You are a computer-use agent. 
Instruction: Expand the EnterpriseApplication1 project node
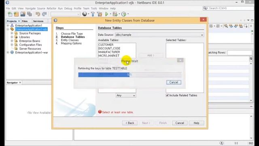(8, 26)
